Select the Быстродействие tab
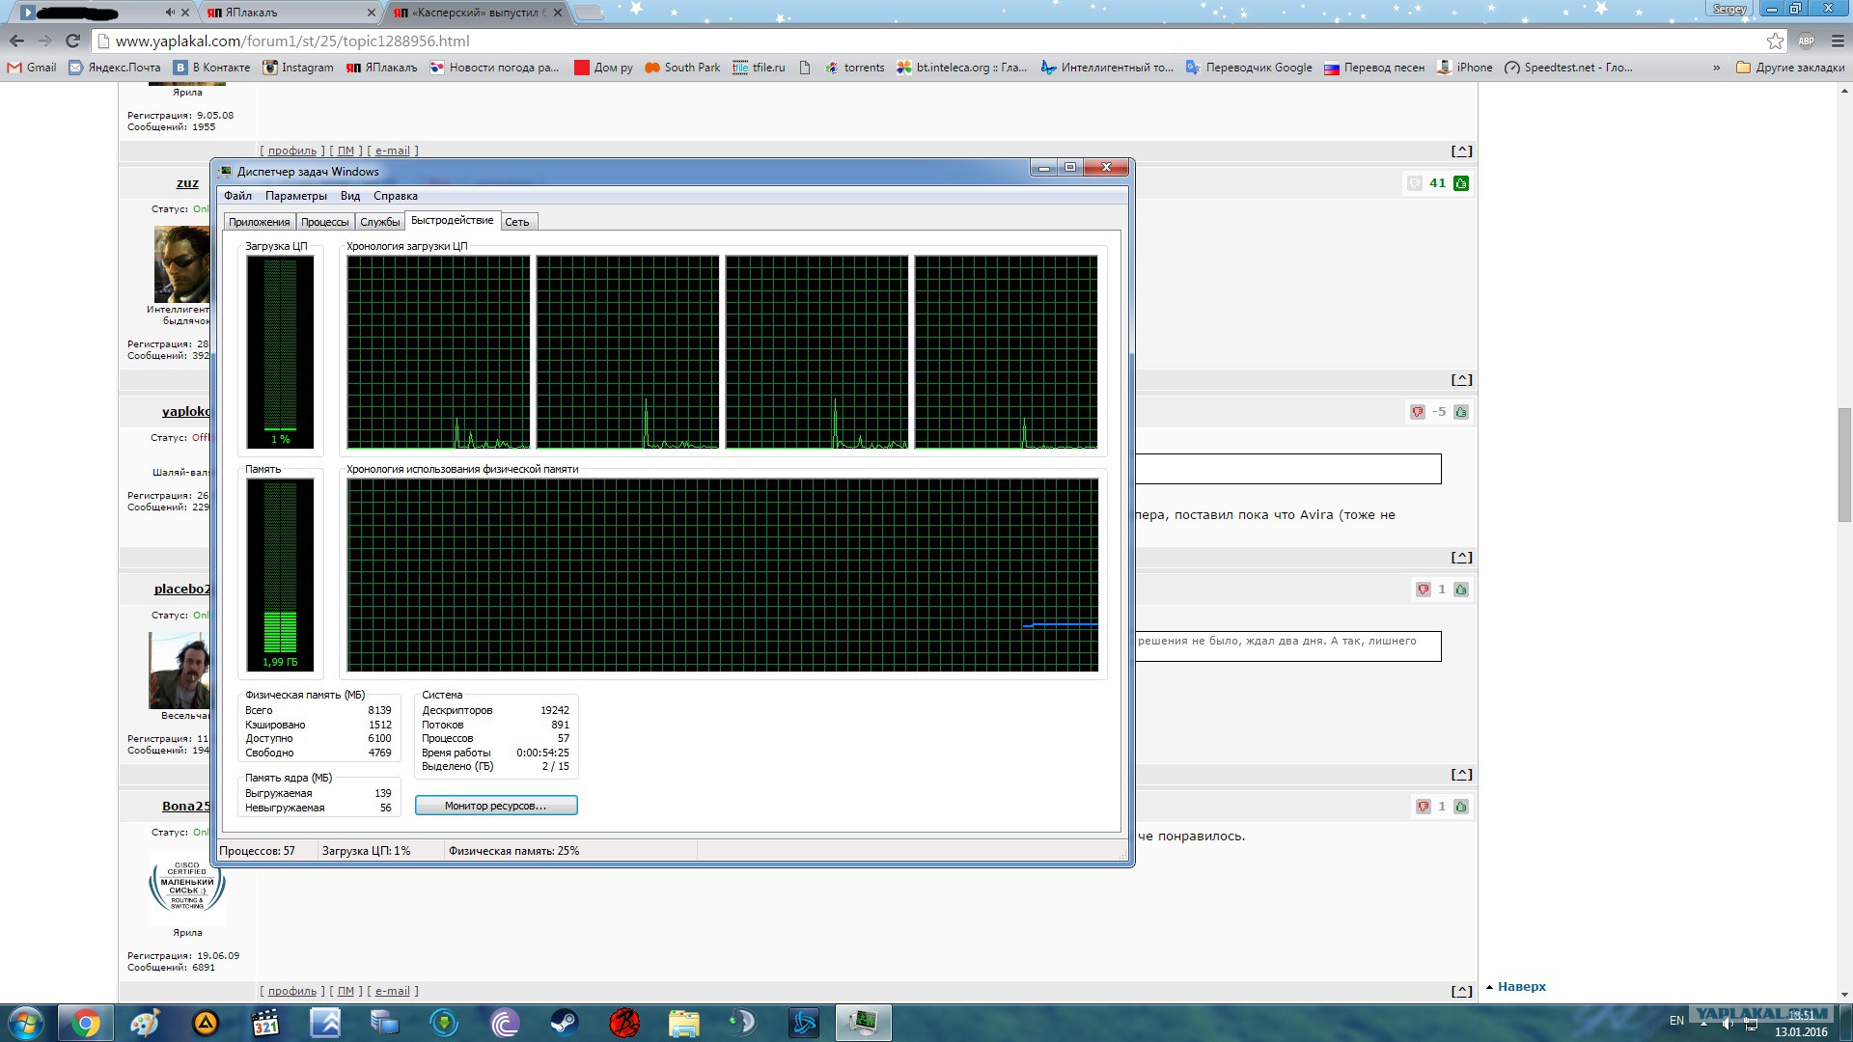The width and height of the screenshot is (1853, 1042). point(453,220)
